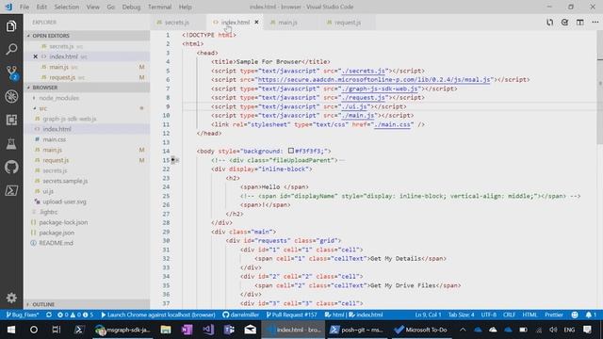Open the Explorer view in activity bar
The width and height of the screenshot is (603, 339).
click(x=11, y=26)
